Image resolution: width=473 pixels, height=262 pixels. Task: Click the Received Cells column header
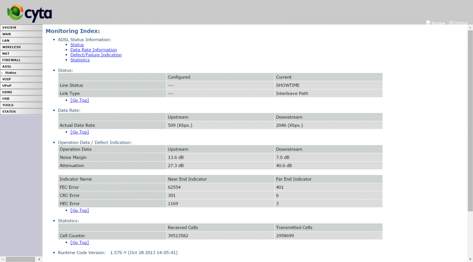pos(183,227)
